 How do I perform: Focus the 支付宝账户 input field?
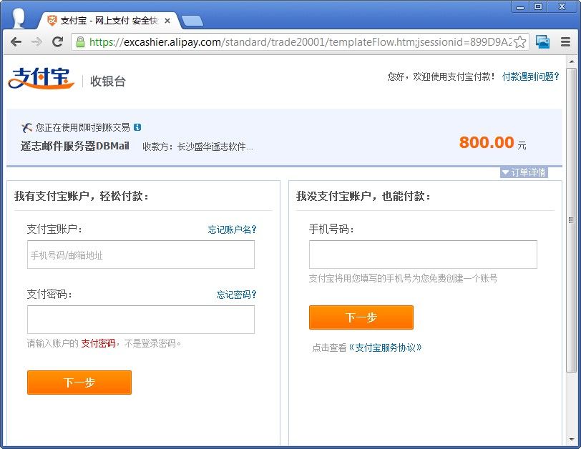tap(141, 255)
